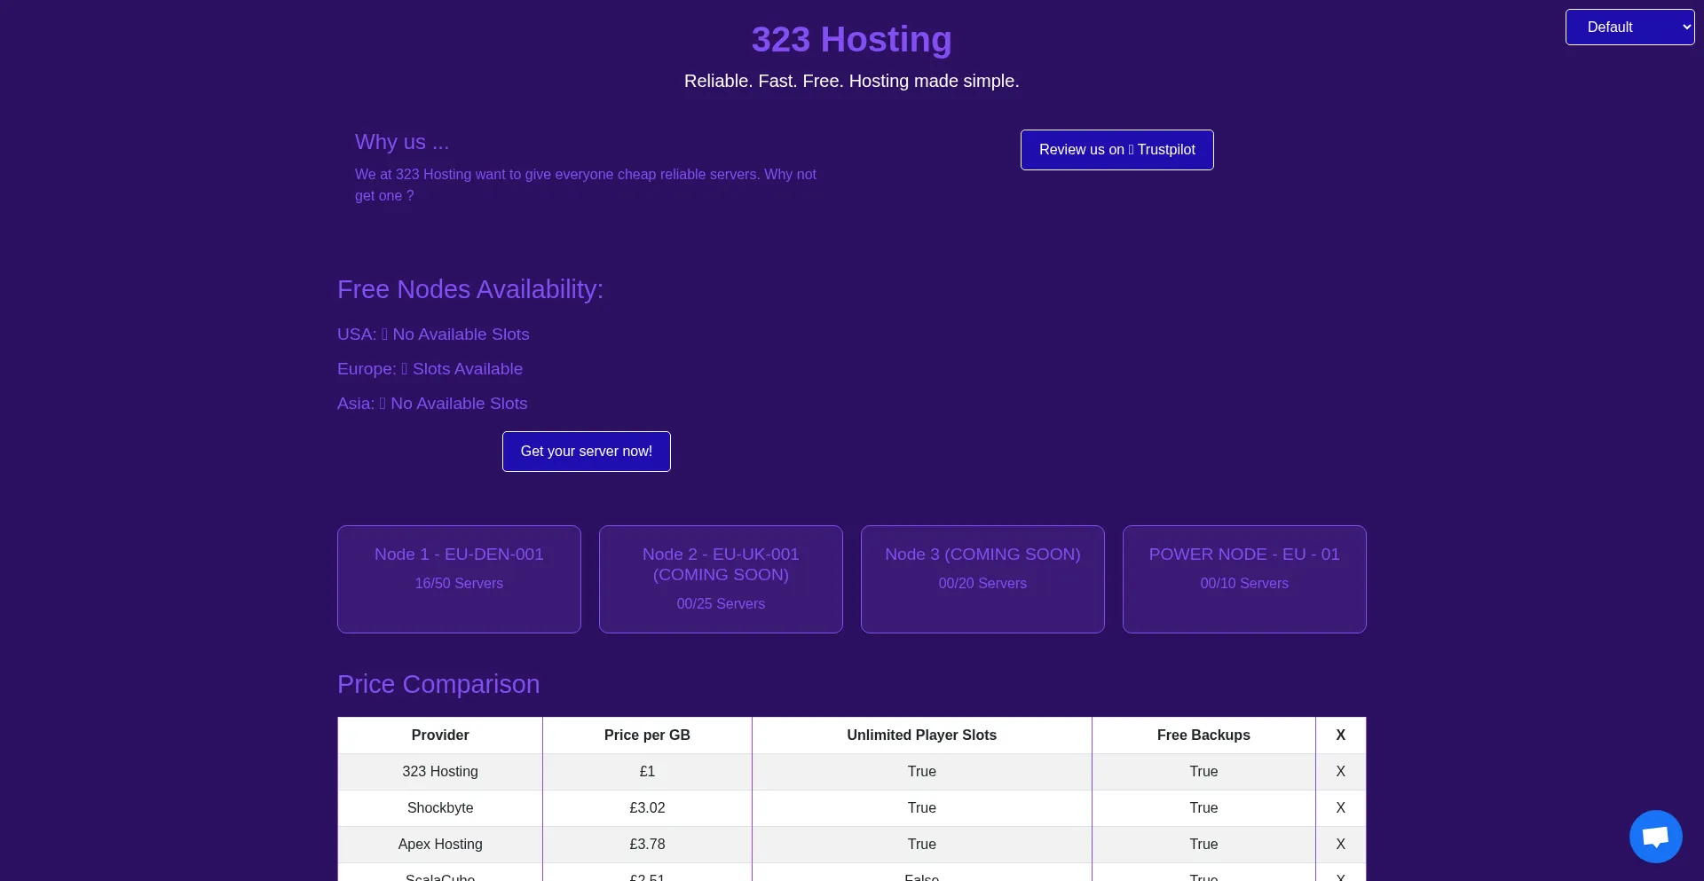This screenshot has height=881, width=1704.
Task: Click the 323 Hosting page title
Action: point(851,40)
